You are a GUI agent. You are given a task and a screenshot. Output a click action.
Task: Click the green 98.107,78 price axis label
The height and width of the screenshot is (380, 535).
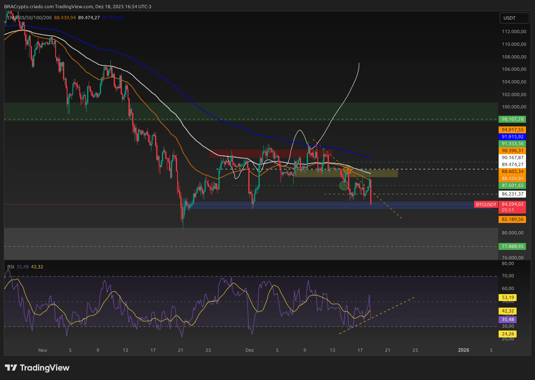point(513,119)
